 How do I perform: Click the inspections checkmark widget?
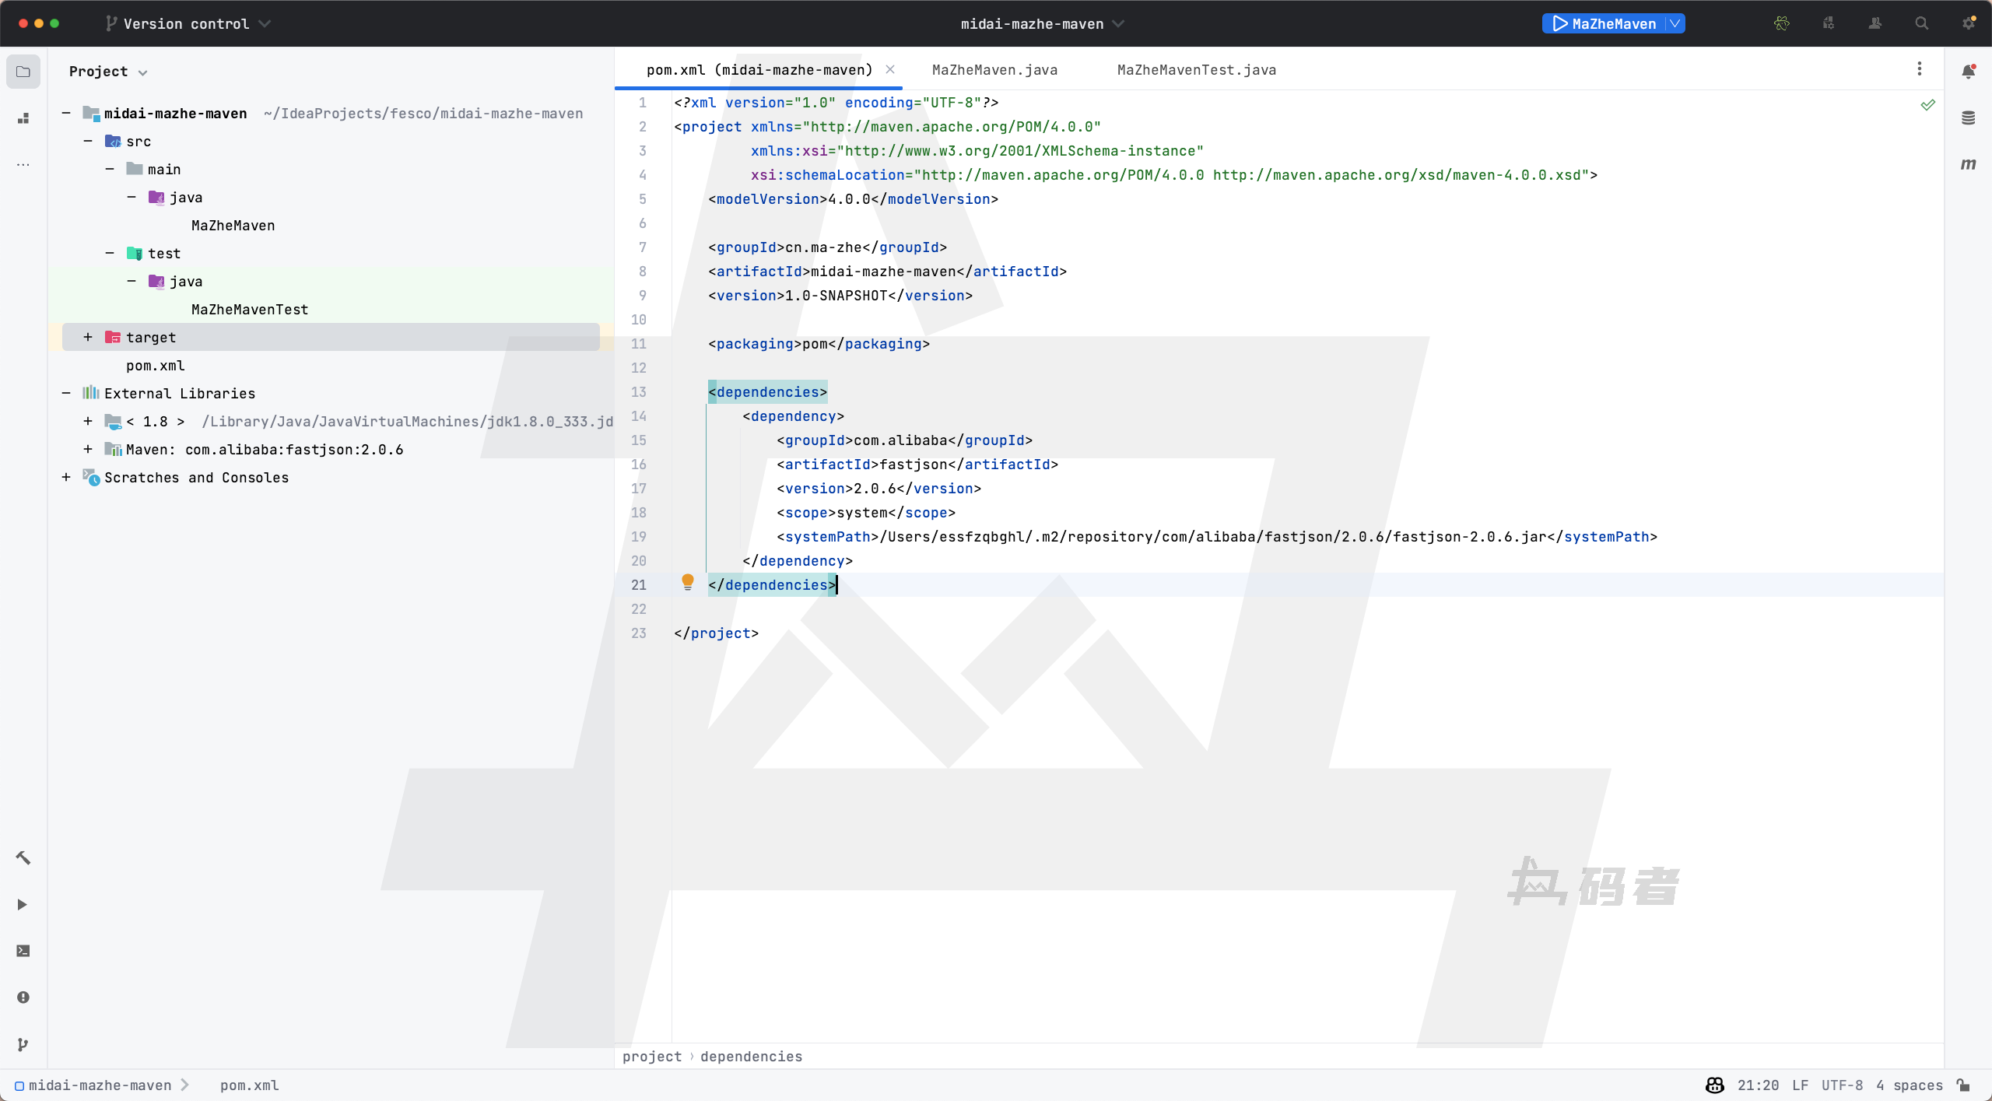(1927, 104)
